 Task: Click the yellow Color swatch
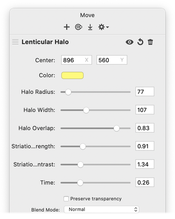click(x=72, y=76)
